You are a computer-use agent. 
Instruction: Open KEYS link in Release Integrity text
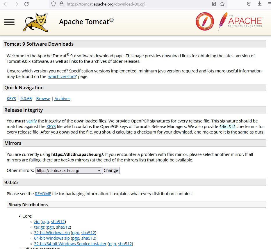tap(51, 127)
